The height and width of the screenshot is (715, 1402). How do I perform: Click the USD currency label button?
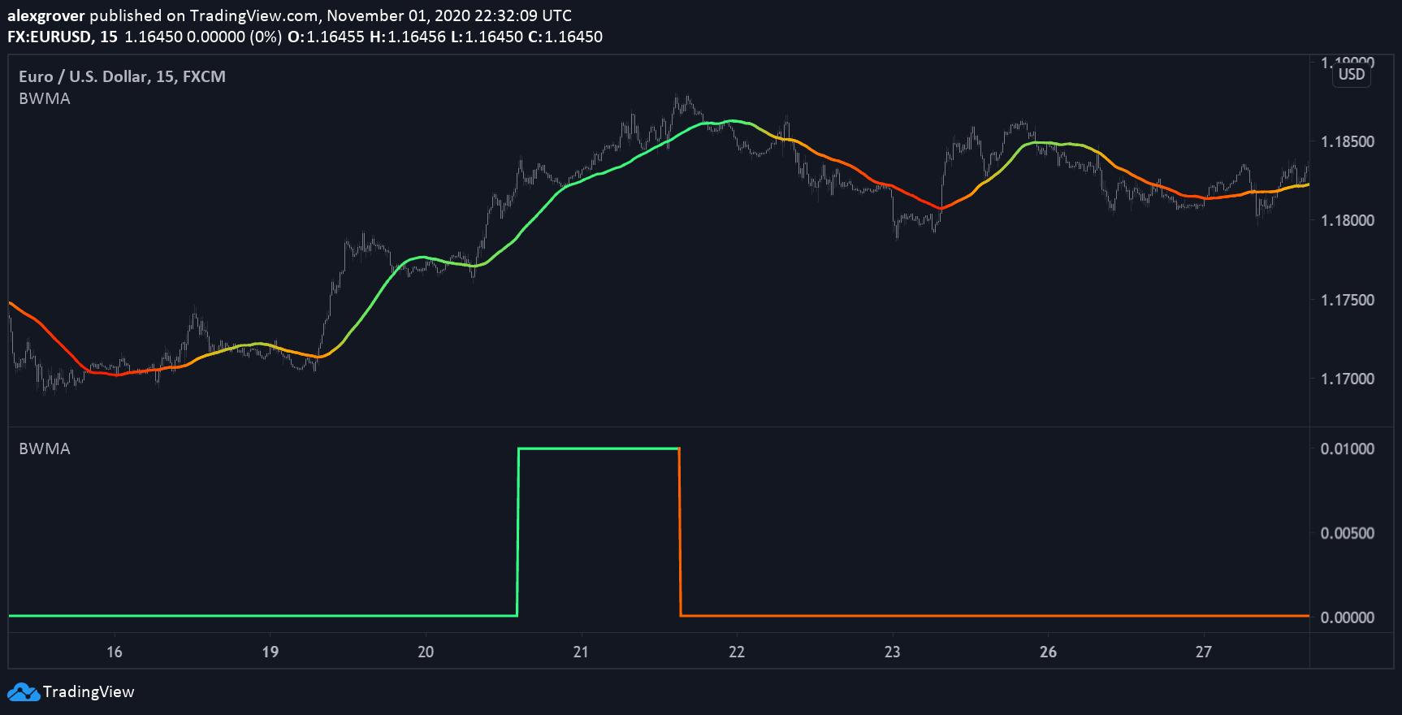[1352, 74]
